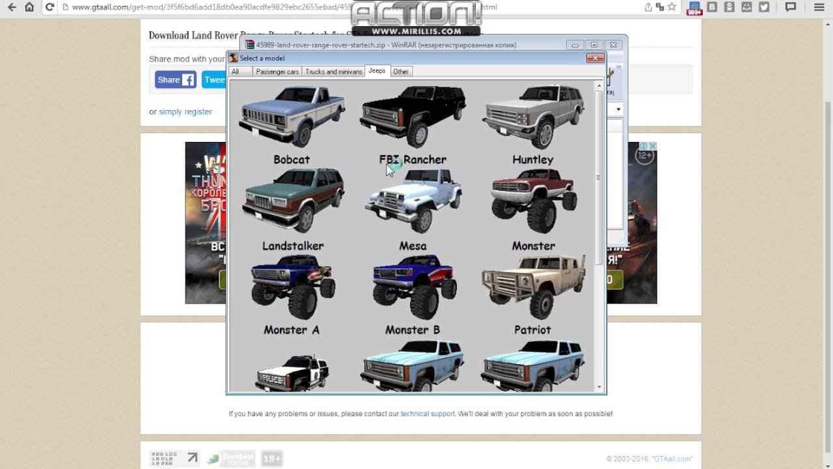Choose the Mesa jeep thumbnail

413,201
